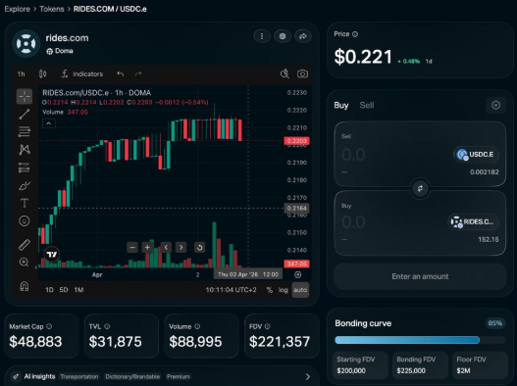Open the Indicators menu
Screen dimensions: 517x386
[x=82, y=73]
